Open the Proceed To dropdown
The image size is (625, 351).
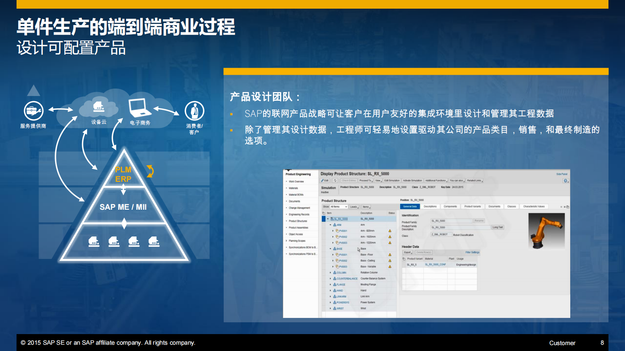click(366, 181)
